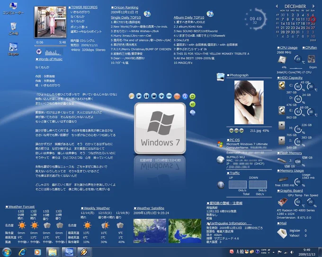This screenshot has width=322, height=257.
Task: Click the minus icon in the launcher row
Action: [x=169, y=96]
